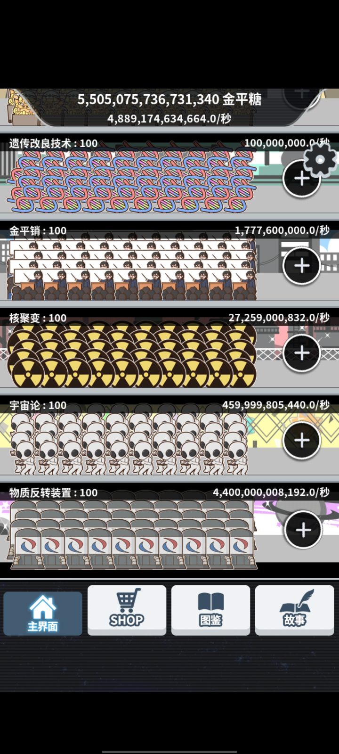339x754 pixels.
Task: Add more 遗传改良技术 with plus button
Action: pos(301,179)
